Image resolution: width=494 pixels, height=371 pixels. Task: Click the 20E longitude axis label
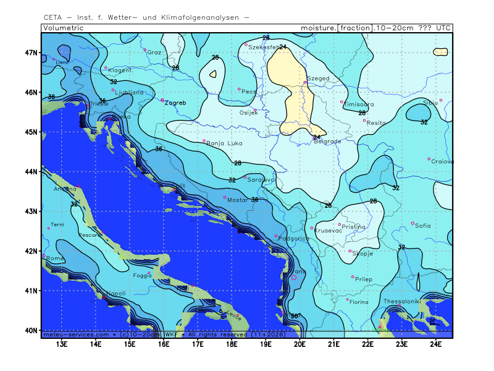[x=299, y=344]
